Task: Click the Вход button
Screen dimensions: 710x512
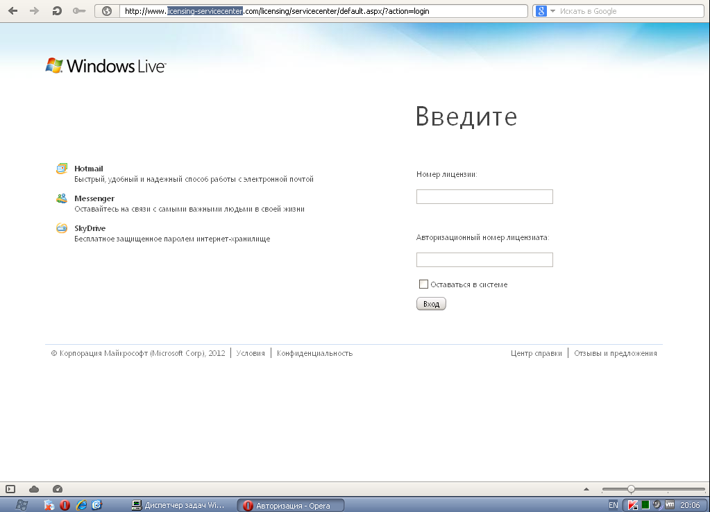Action: [431, 304]
